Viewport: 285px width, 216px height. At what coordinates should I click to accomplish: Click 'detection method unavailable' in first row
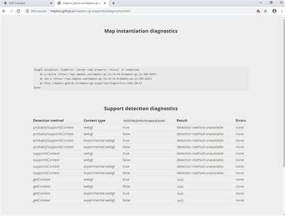(x=200, y=127)
